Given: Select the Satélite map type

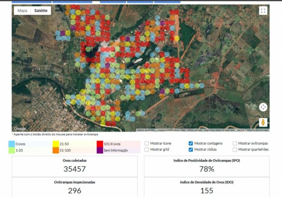Looking at the screenshot, I should pyautogui.click(x=41, y=11).
